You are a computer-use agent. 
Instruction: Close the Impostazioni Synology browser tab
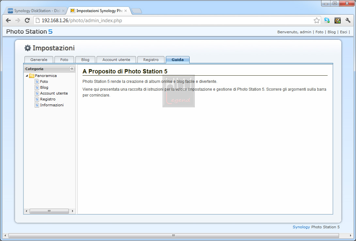[126, 11]
